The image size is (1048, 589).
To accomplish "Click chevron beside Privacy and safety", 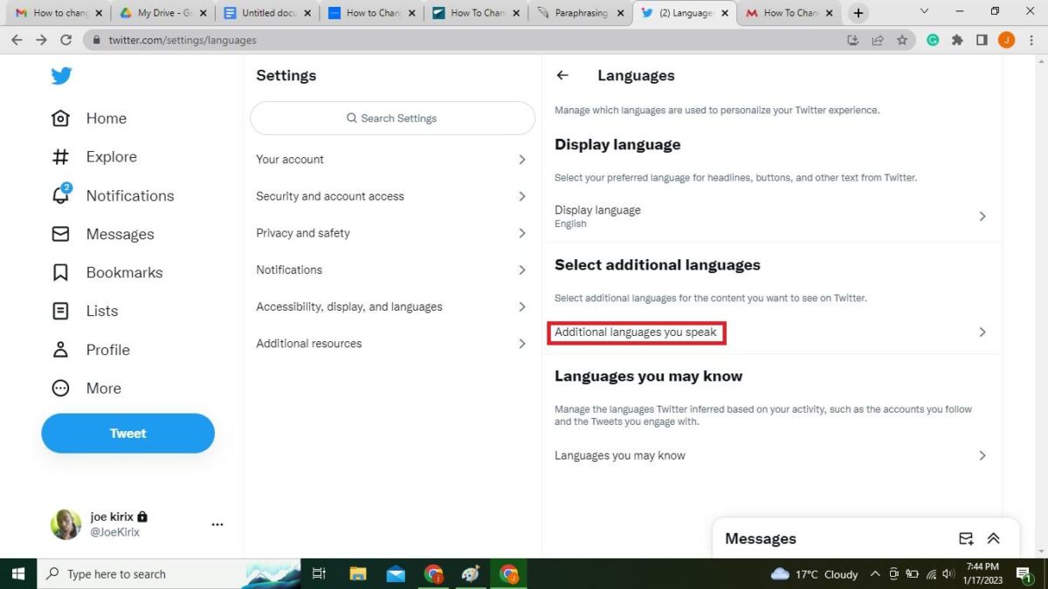I will (522, 233).
